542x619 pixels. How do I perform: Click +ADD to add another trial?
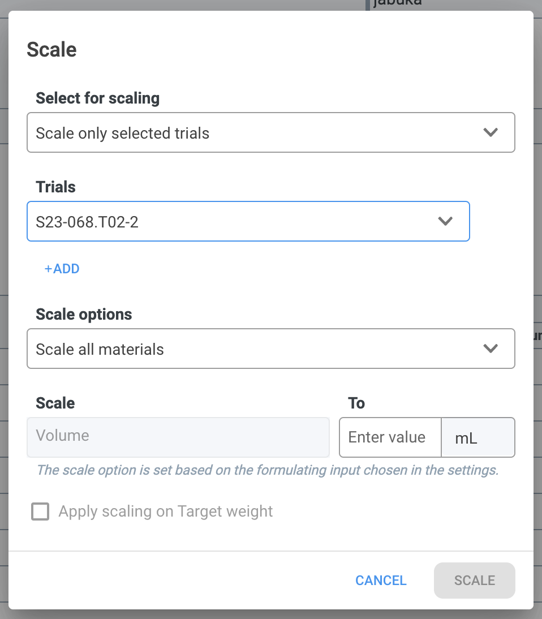pos(62,269)
